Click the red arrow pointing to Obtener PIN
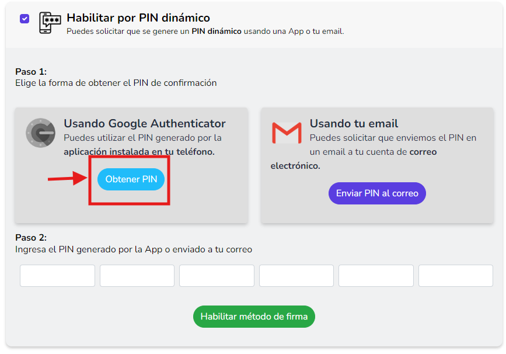This screenshot has height=354, width=506. [68, 178]
